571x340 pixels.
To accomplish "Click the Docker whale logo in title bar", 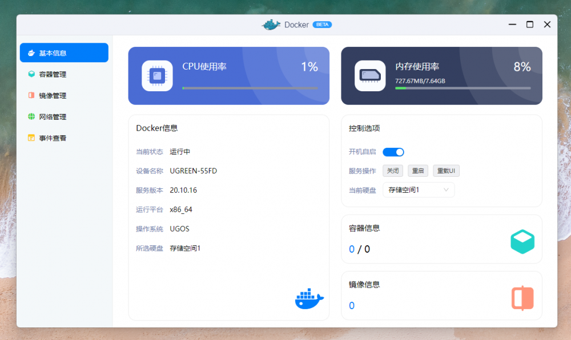I will click(271, 25).
